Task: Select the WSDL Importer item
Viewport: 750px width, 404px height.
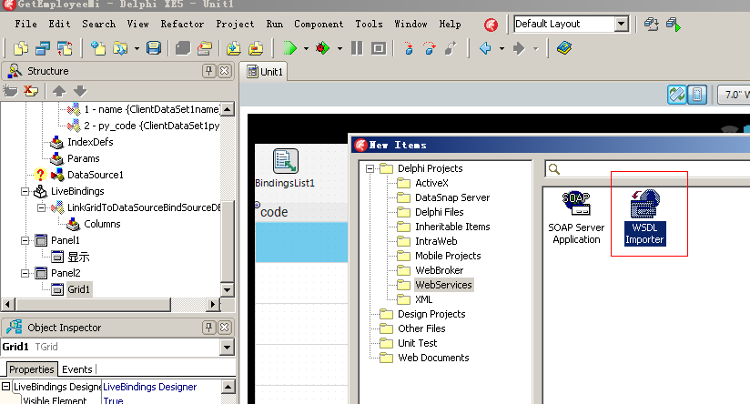Action: click(x=644, y=217)
